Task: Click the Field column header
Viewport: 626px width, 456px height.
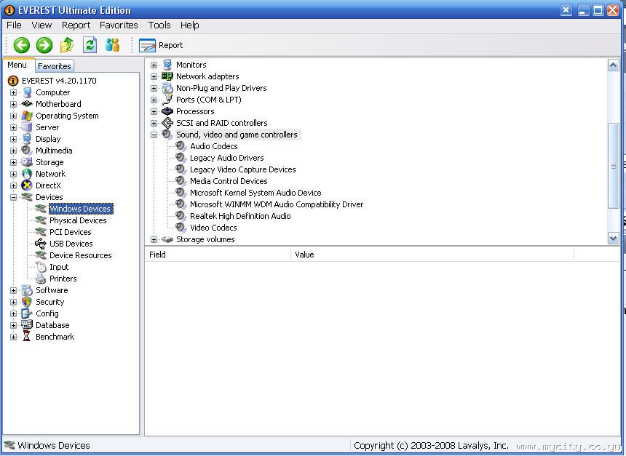Action: pyautogui.click(x=218, y=255)
